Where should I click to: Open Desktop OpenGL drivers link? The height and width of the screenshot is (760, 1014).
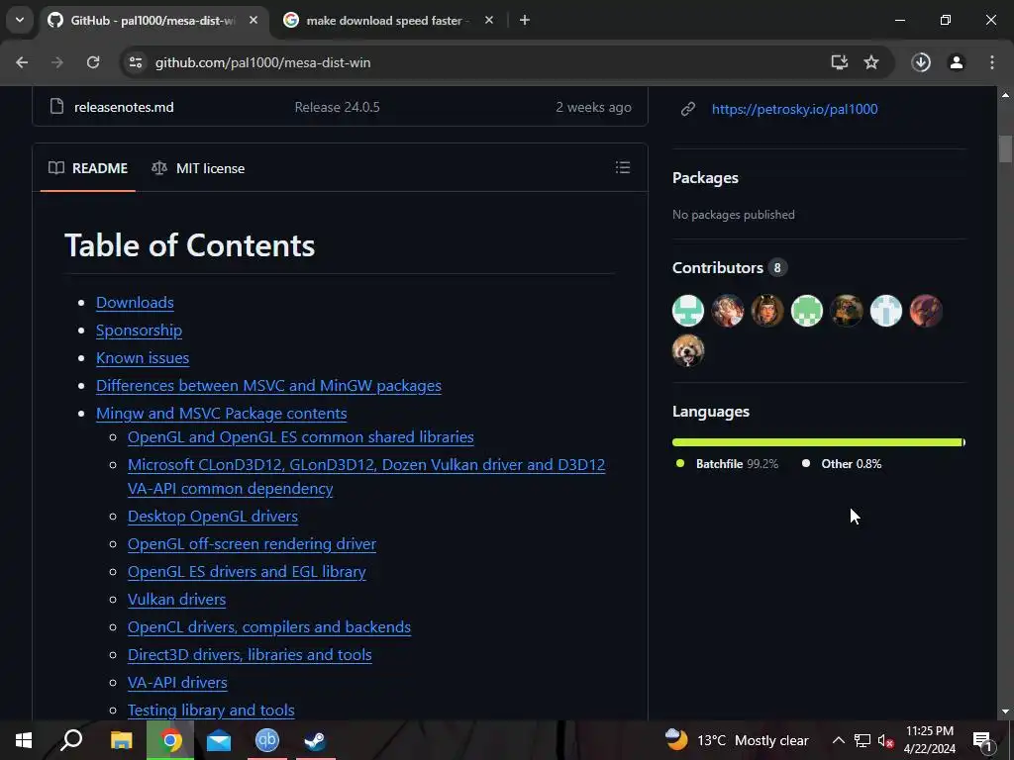[x=213, y=517]
